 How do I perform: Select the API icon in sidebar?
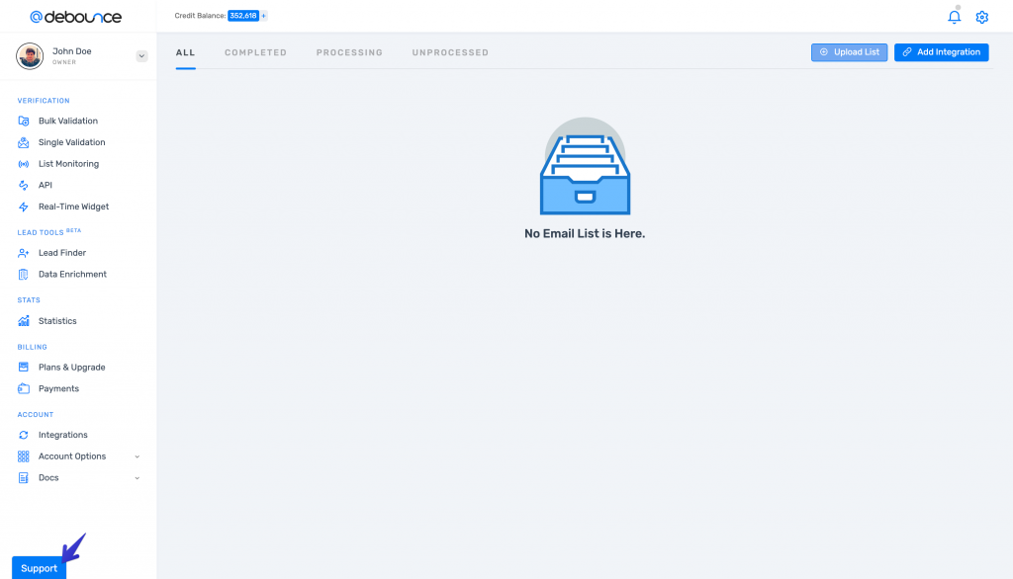(24, 185)
